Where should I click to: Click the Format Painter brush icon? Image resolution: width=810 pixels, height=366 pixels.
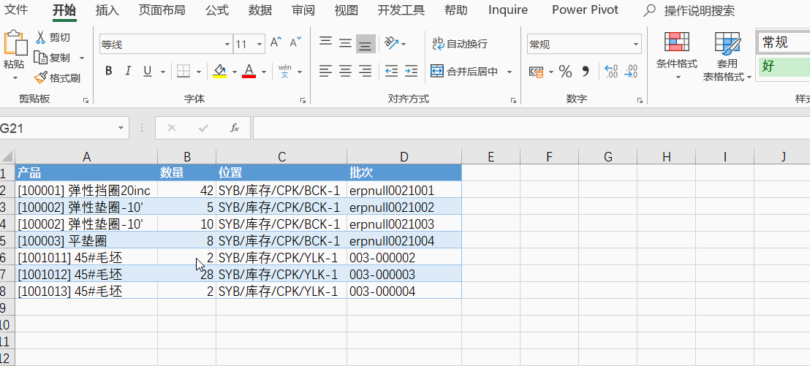click(40, 77)
